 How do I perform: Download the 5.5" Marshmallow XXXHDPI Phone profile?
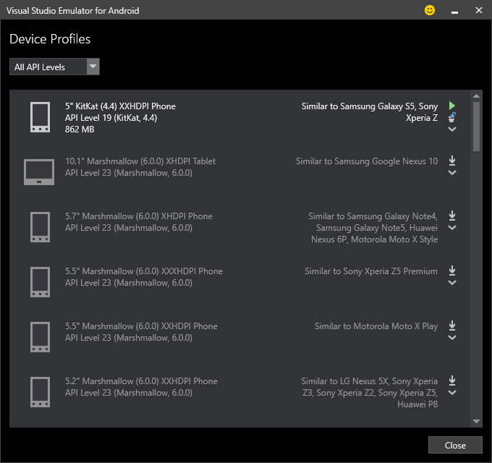click(x=452, y=271)
